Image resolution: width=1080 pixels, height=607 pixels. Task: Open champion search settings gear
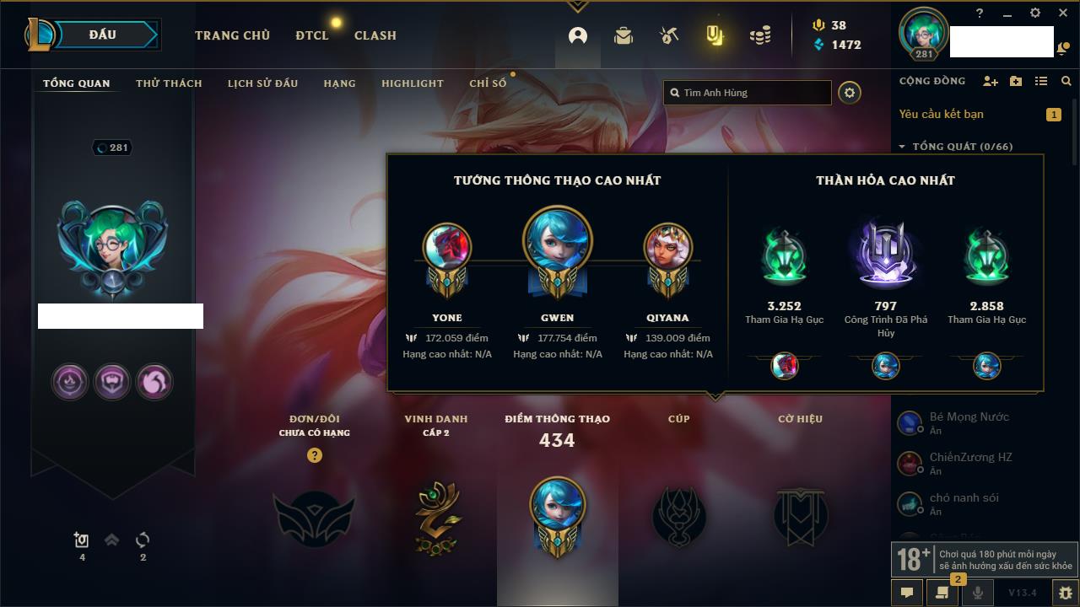pyautogui.click(x=850, y=93)
